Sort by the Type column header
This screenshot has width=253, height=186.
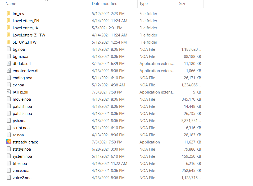click(x=143, y=4)
